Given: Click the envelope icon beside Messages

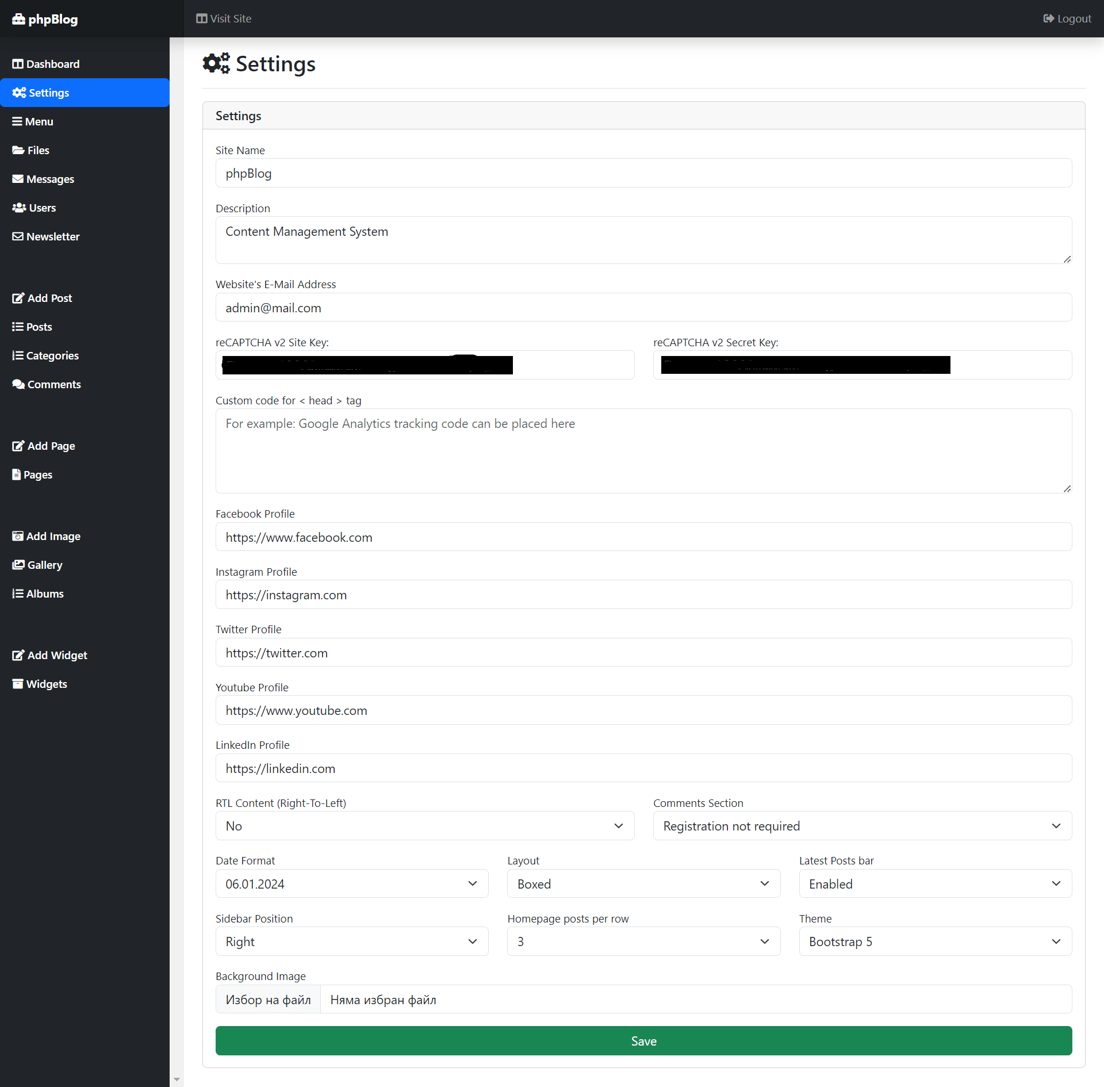Looking at the screenshot, I should (x=18, y=179).
